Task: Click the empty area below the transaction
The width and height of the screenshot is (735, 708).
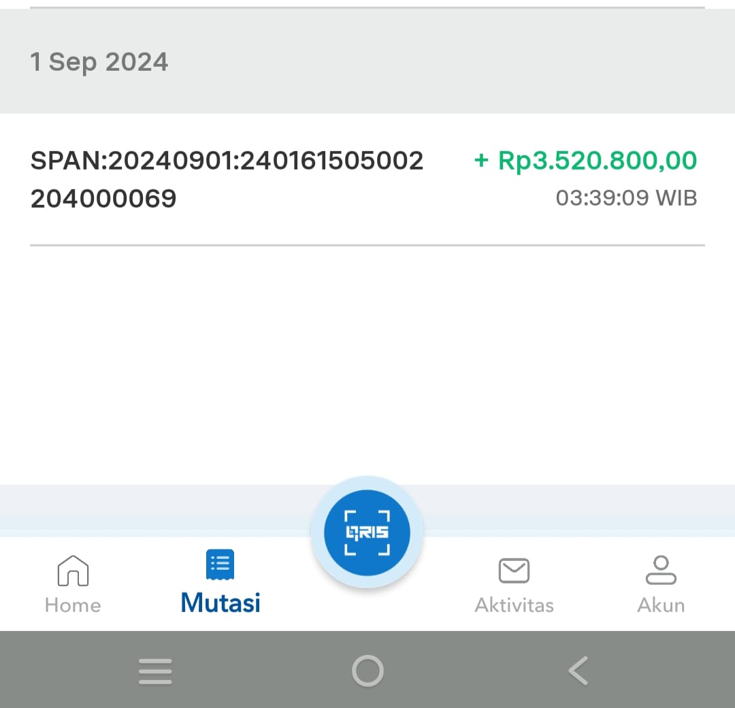Action: (367, 361)
